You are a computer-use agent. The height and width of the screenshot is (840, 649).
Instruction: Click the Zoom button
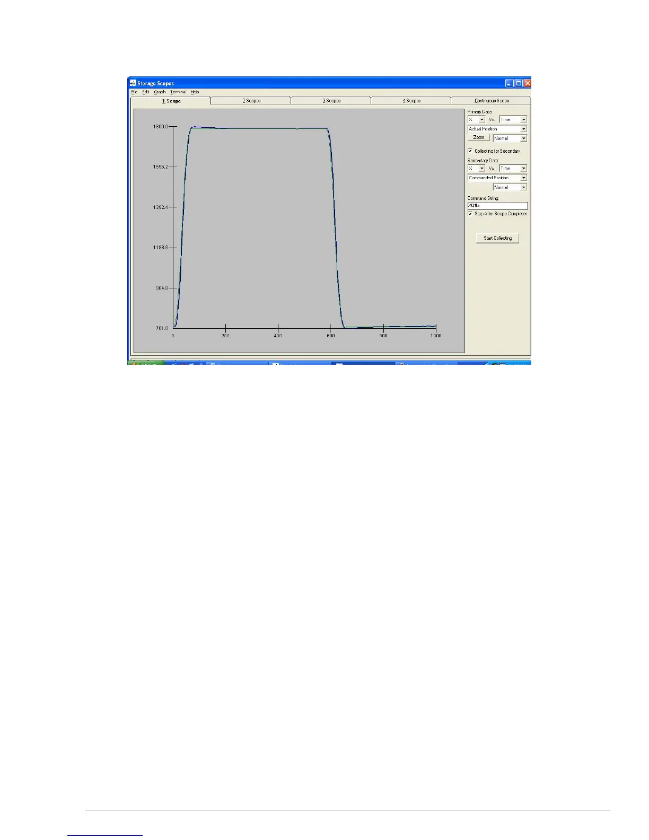coord(479,137)
